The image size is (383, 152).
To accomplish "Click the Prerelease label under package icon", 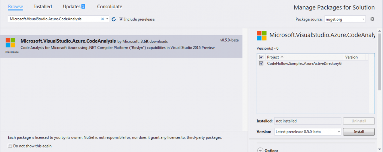I will click(12, 52).
